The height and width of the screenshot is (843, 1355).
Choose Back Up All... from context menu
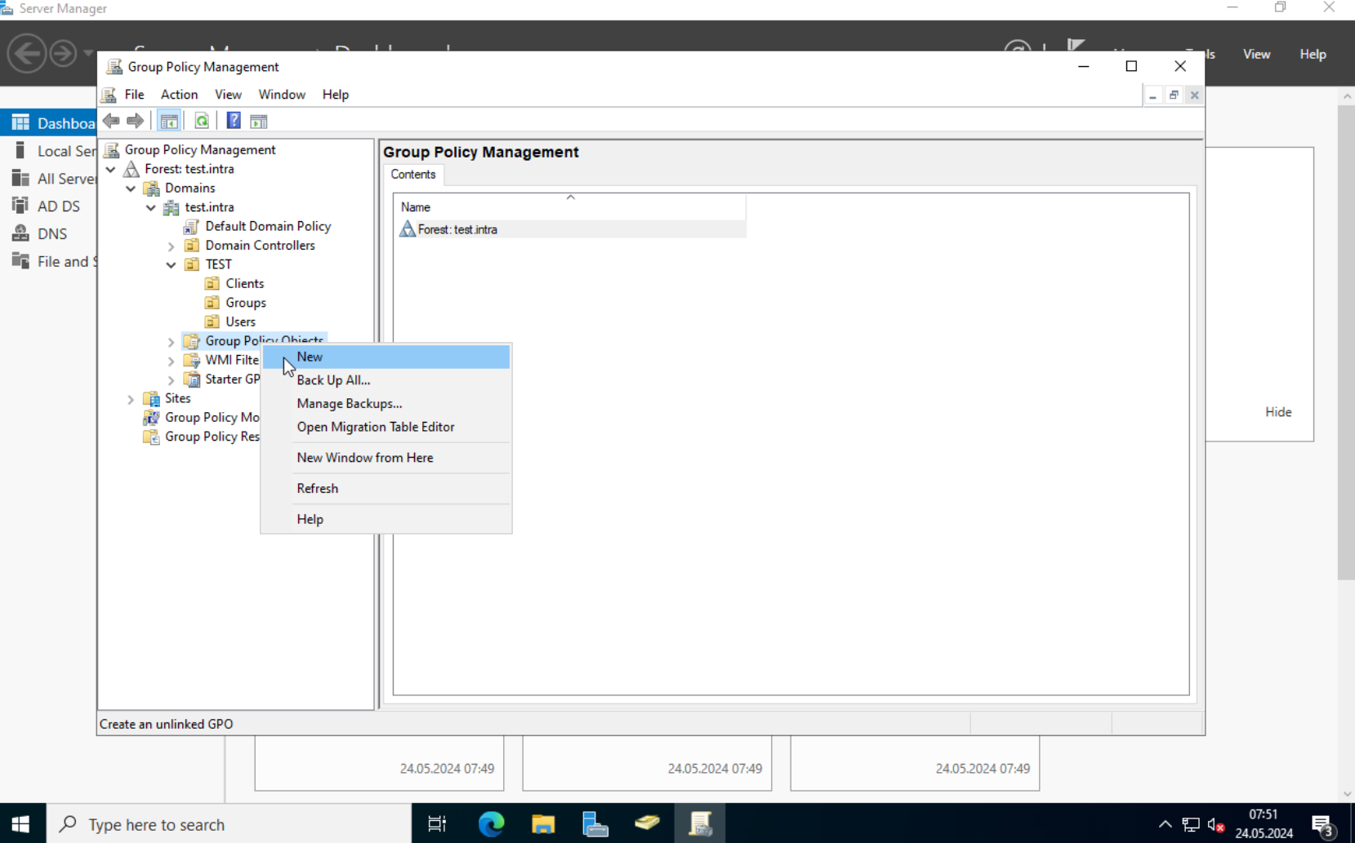pyautogui.click(x=386, y=380)
